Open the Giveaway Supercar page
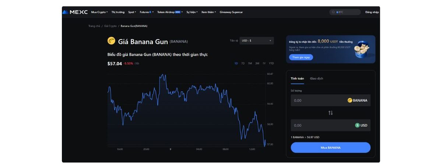The height and width of the screenshot is (168, 442). tap(231, 12)
